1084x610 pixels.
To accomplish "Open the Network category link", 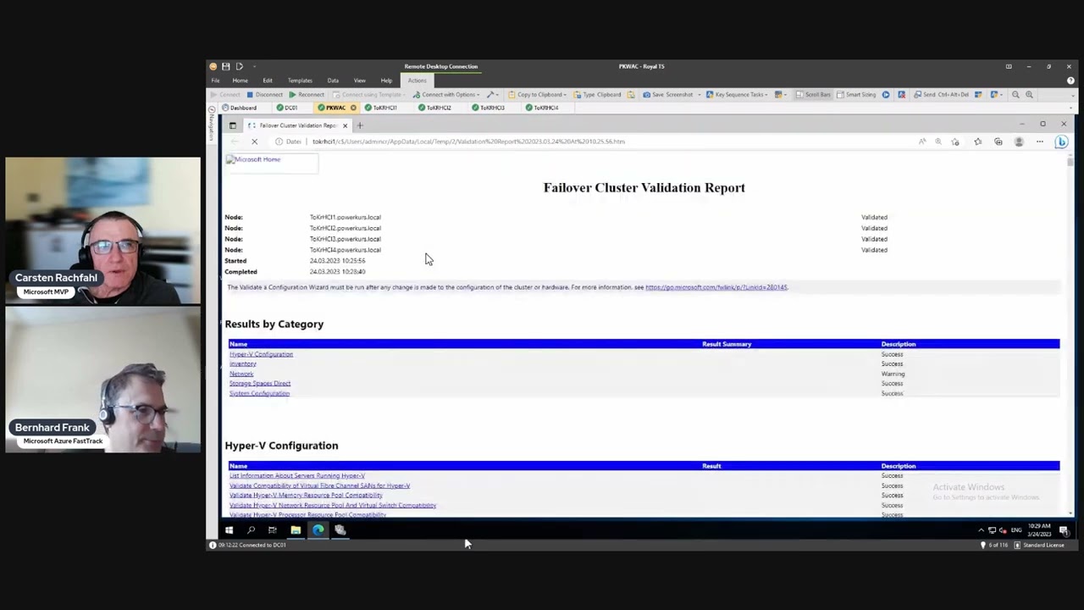I will (241, 374).
